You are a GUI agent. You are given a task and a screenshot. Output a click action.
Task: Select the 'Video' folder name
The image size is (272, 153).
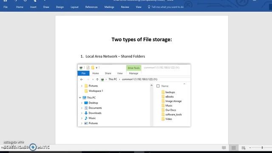(x=169, y=119)
